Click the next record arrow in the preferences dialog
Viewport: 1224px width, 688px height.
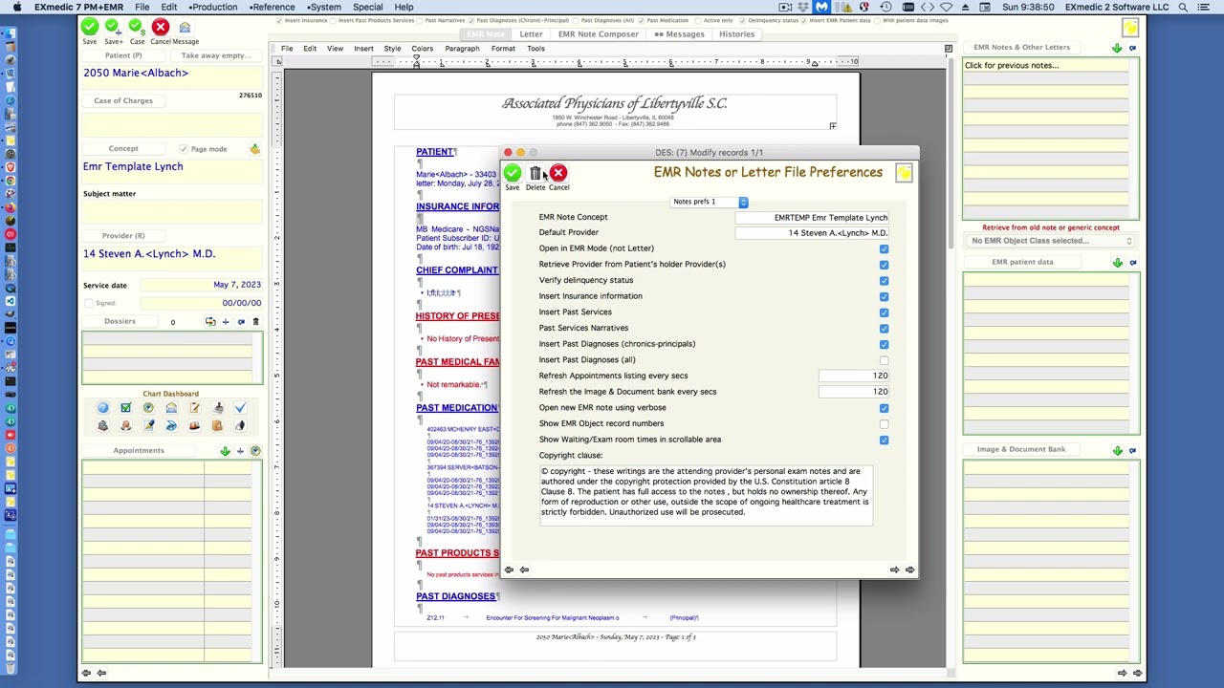click(x=894, y=570)
